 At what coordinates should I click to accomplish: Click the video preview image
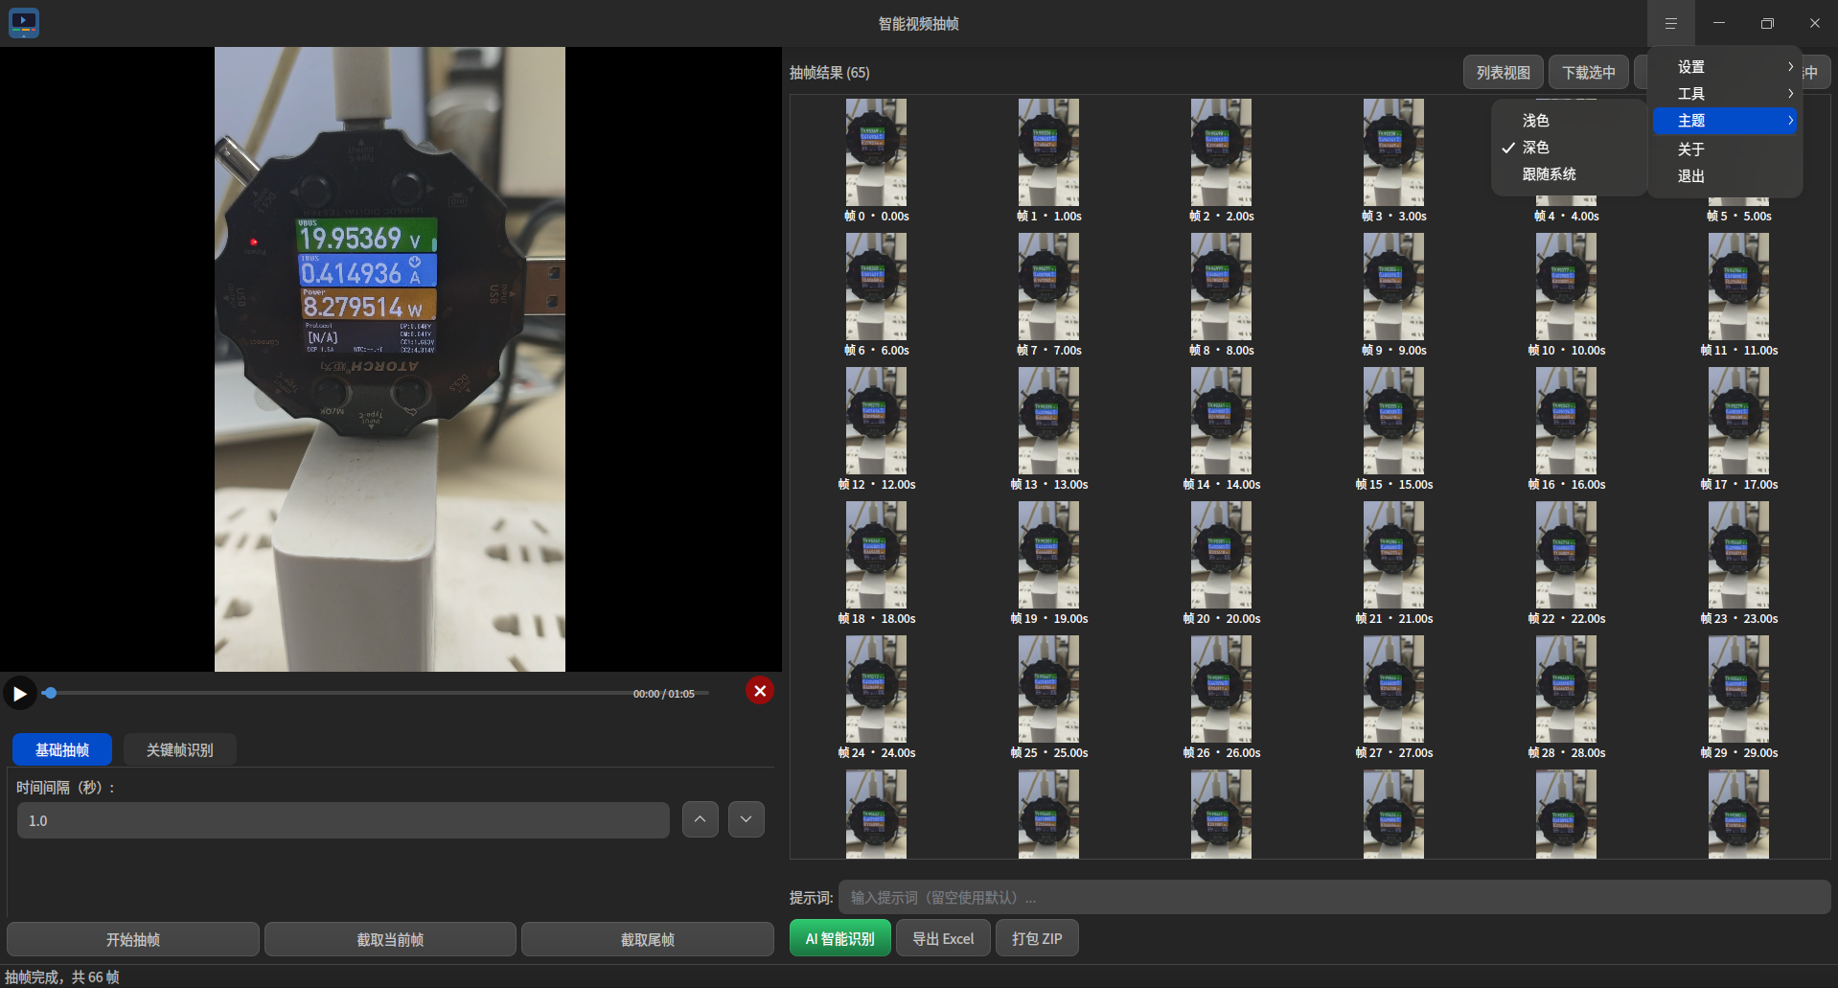390,359
